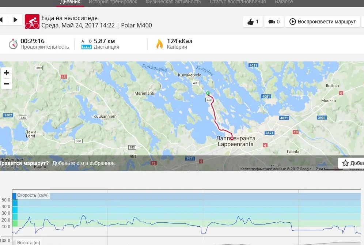
Task: Go to previous training with left arrow
Action: click(1, 20)
